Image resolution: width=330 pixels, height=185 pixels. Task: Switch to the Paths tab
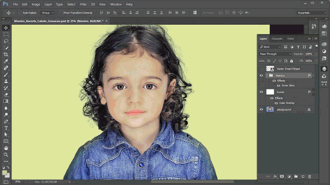[291, 39]
